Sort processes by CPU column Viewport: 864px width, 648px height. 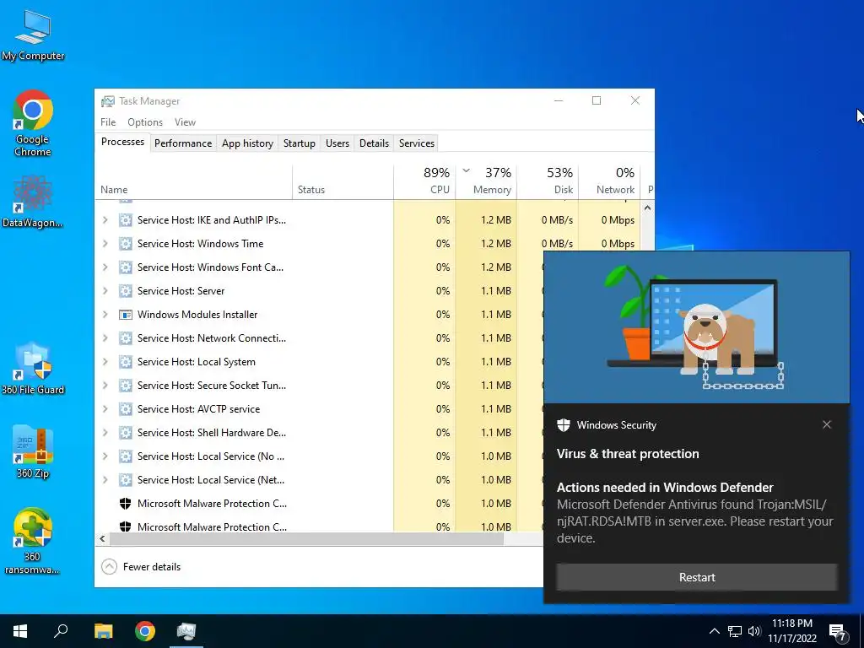425,182
